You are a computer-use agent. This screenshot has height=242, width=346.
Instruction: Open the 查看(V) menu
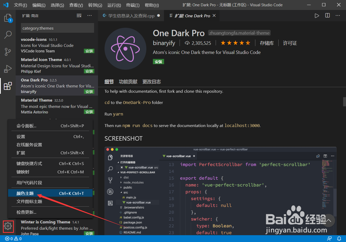[76, 5]
